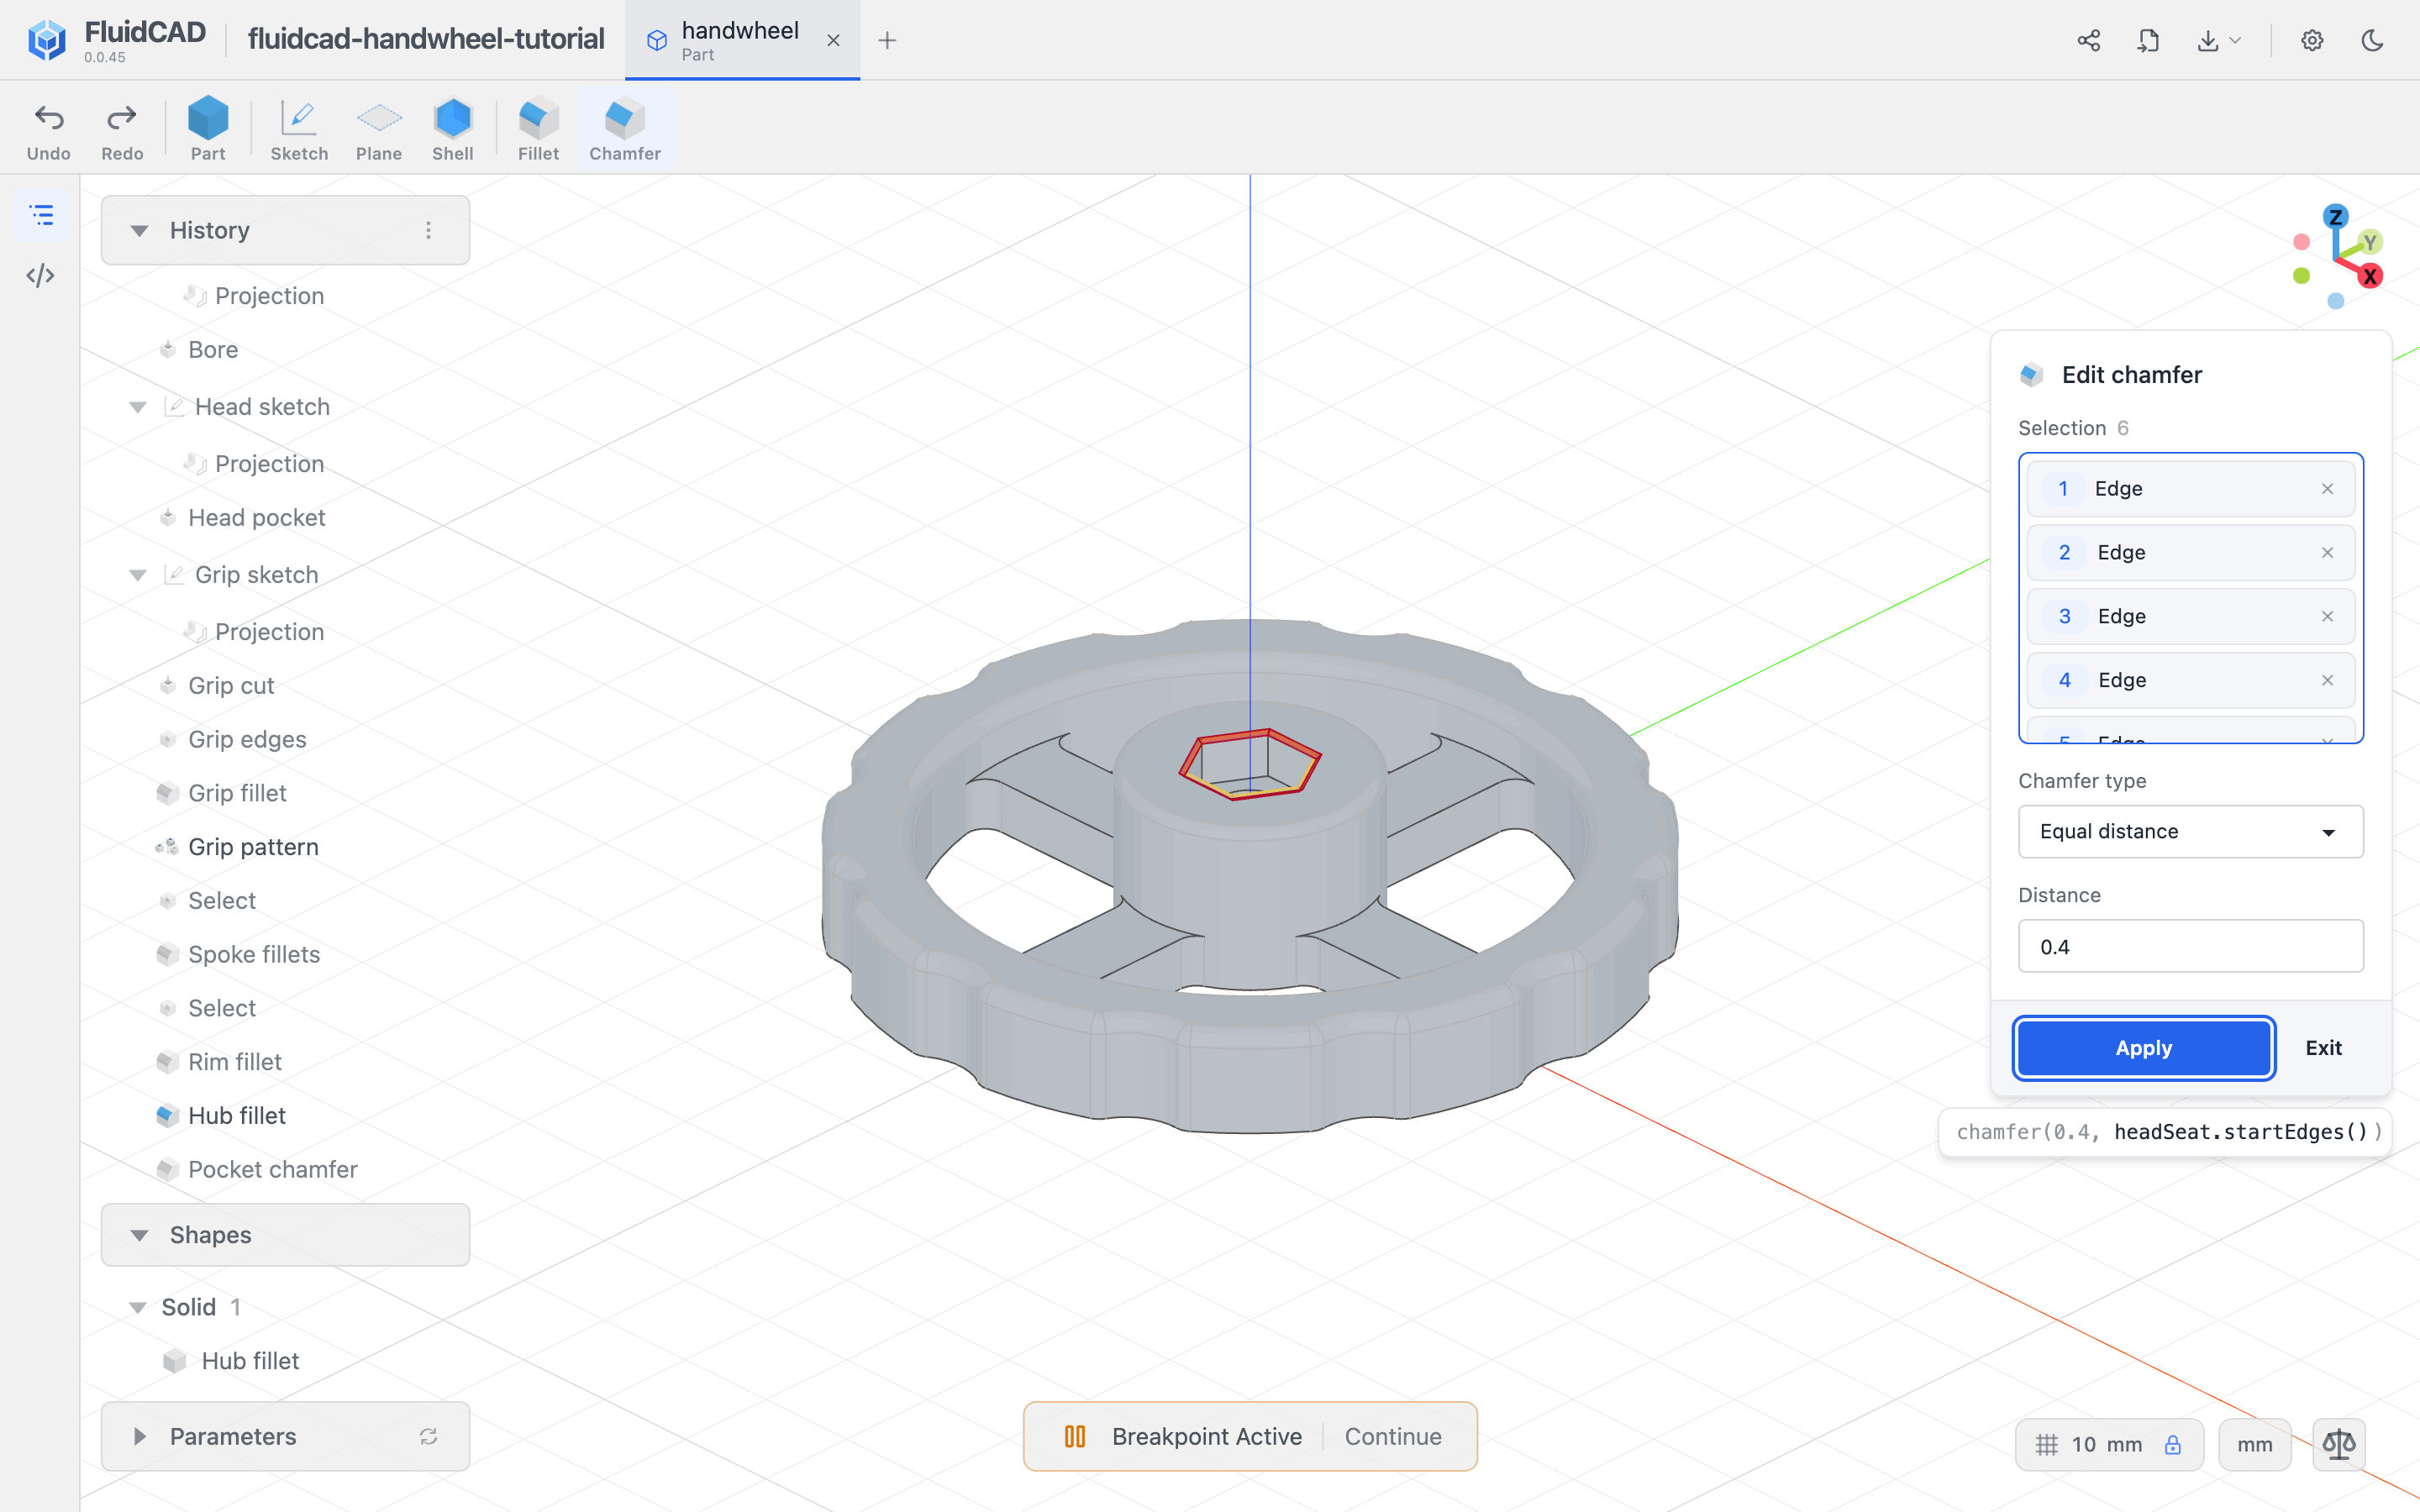Remove Edge 3 from selection
The height and width of the screenshot is (1512, 2420).
2327,616
